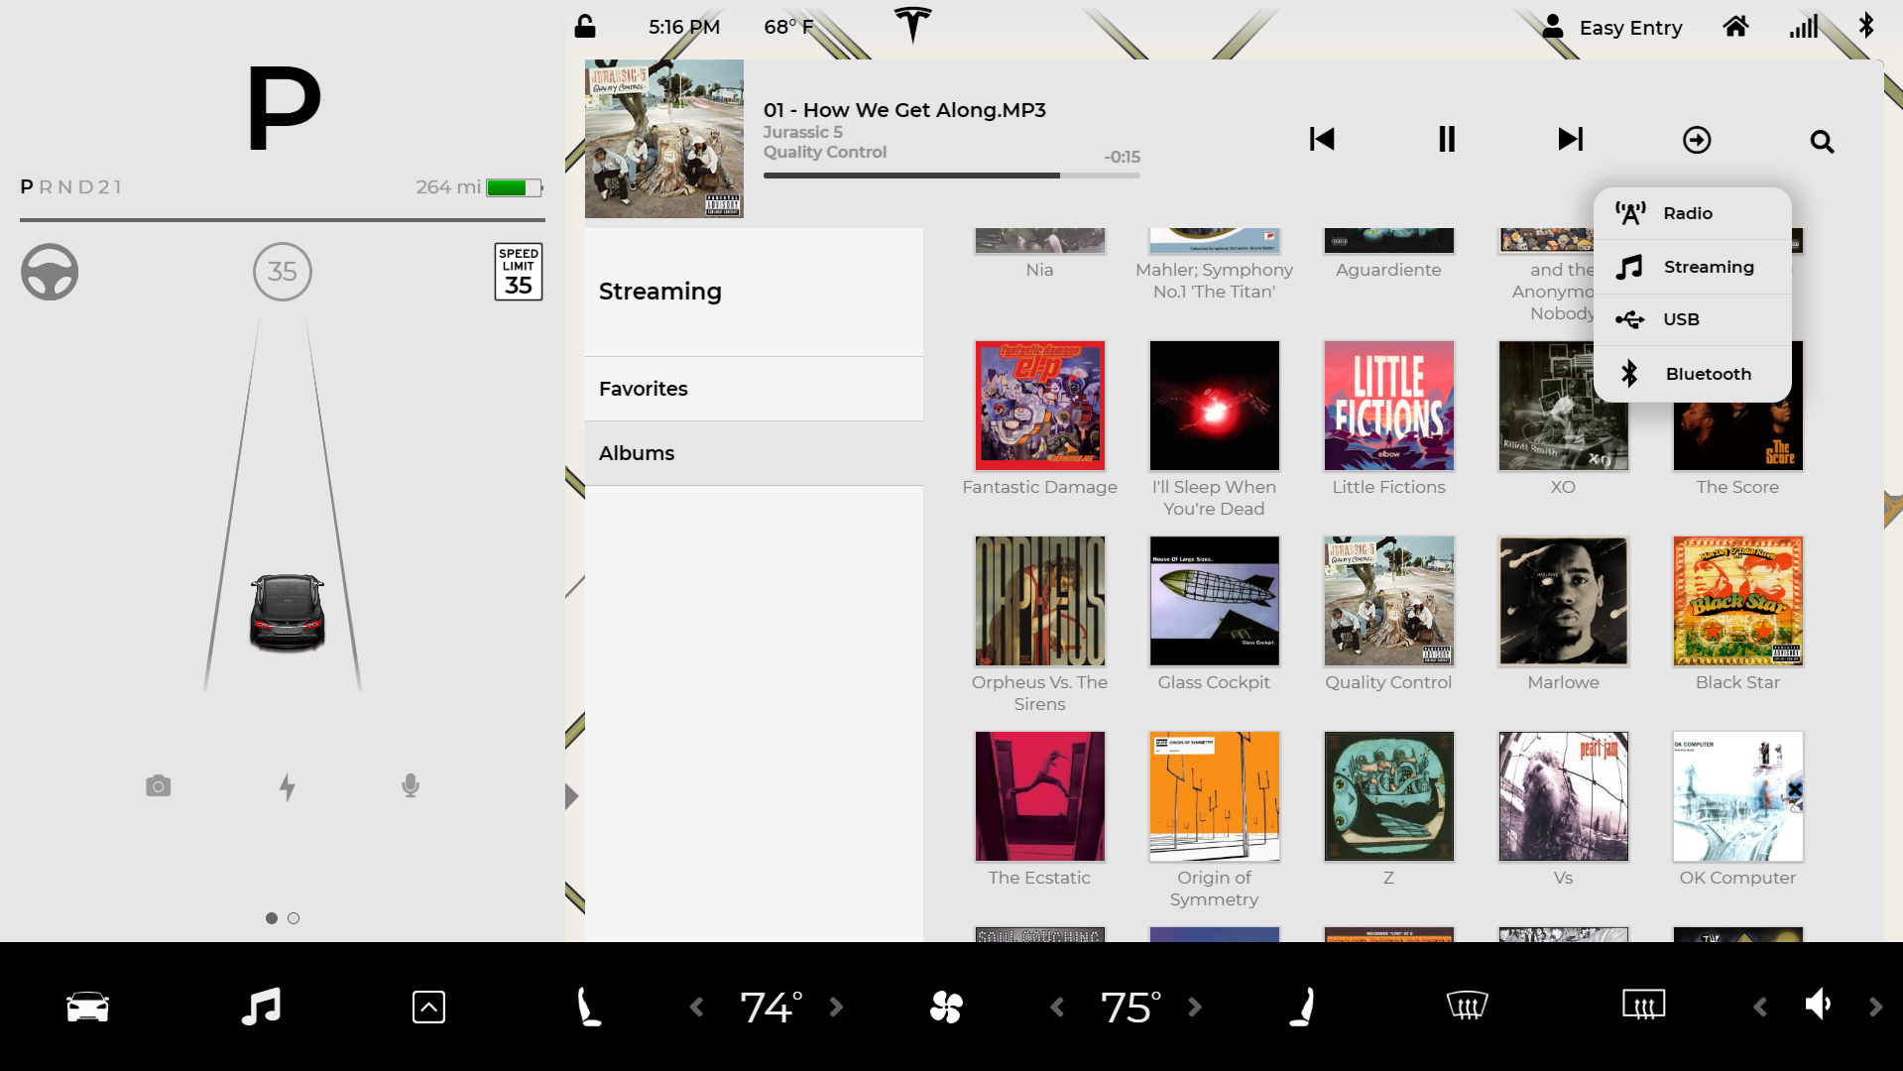Tap the cellular signal bars icon

(1804, 27)
